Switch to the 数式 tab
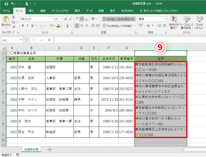 77,11
